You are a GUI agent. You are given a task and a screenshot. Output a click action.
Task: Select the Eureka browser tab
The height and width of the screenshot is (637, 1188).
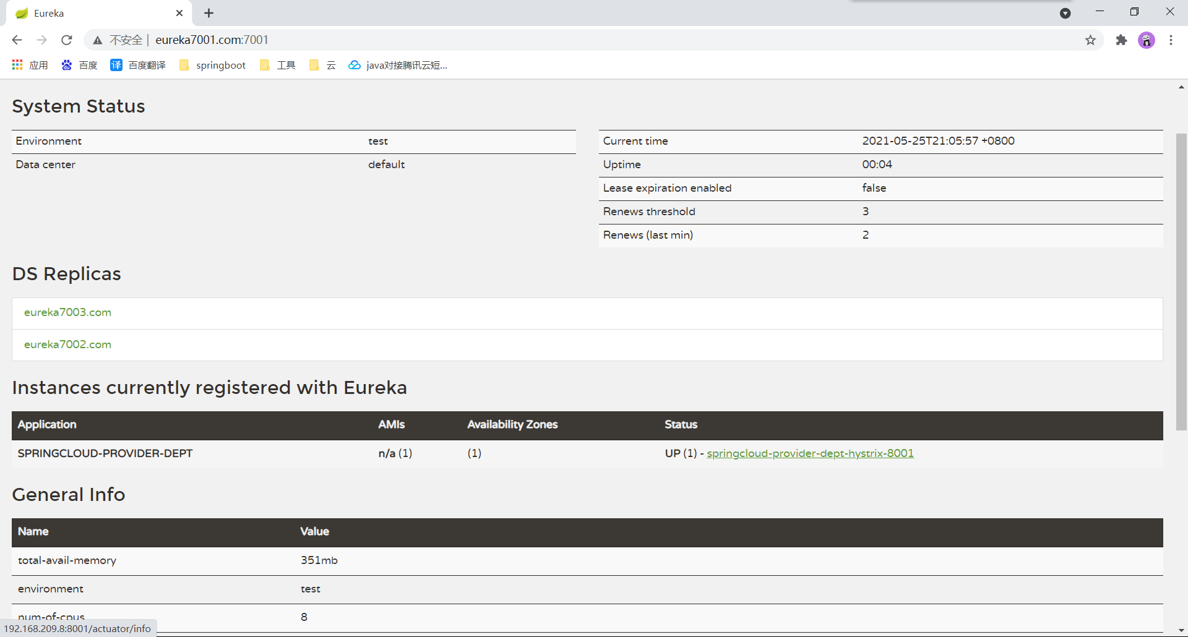[93, 13]
